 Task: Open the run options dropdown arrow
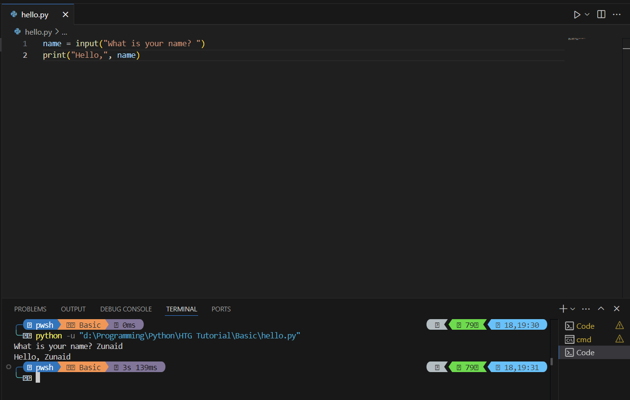coord(587,14)
